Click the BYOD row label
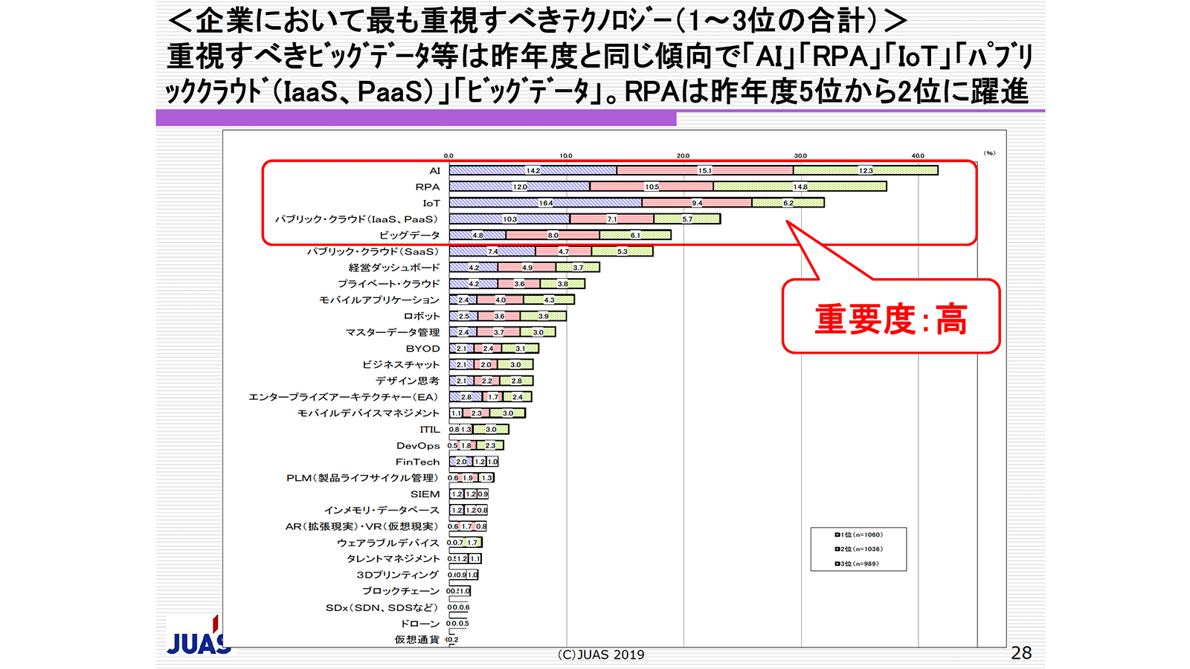1190x669 pixels. (423, 349)
